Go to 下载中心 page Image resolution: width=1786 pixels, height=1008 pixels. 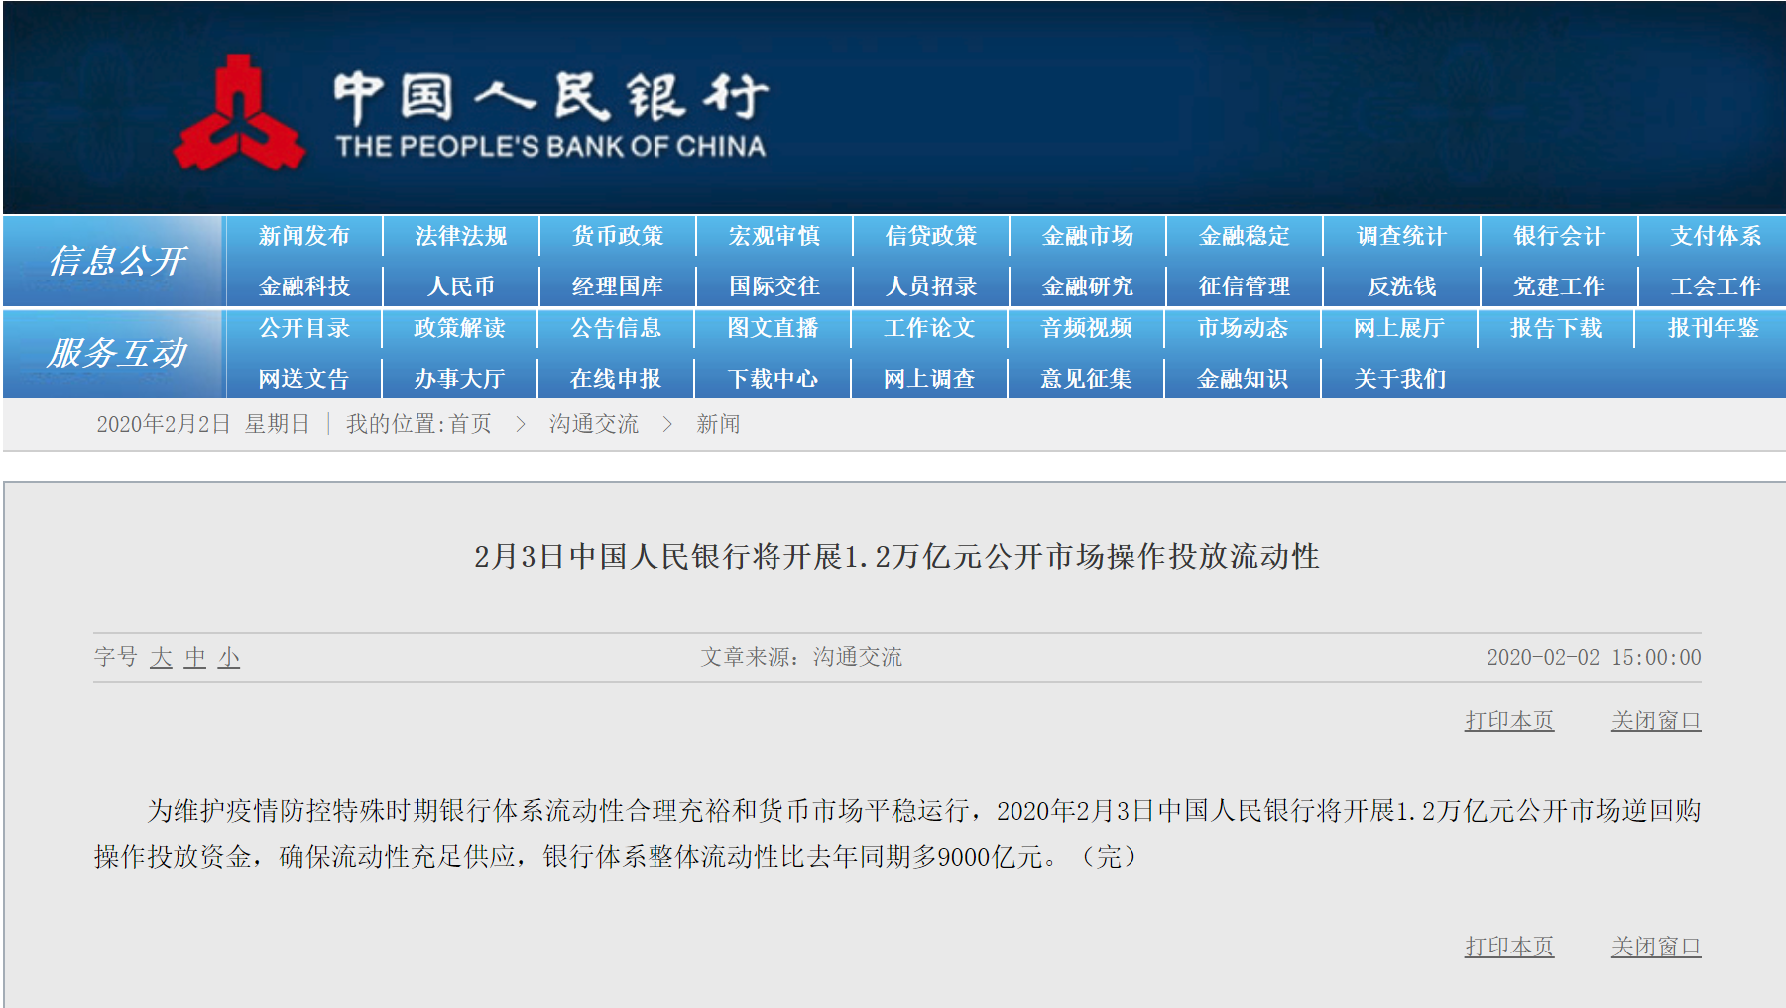coord(772,379)
